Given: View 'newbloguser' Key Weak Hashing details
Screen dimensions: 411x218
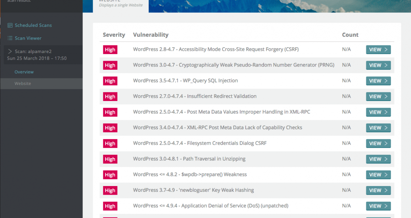Looking at the screenshot, I should tap(378, 190).
